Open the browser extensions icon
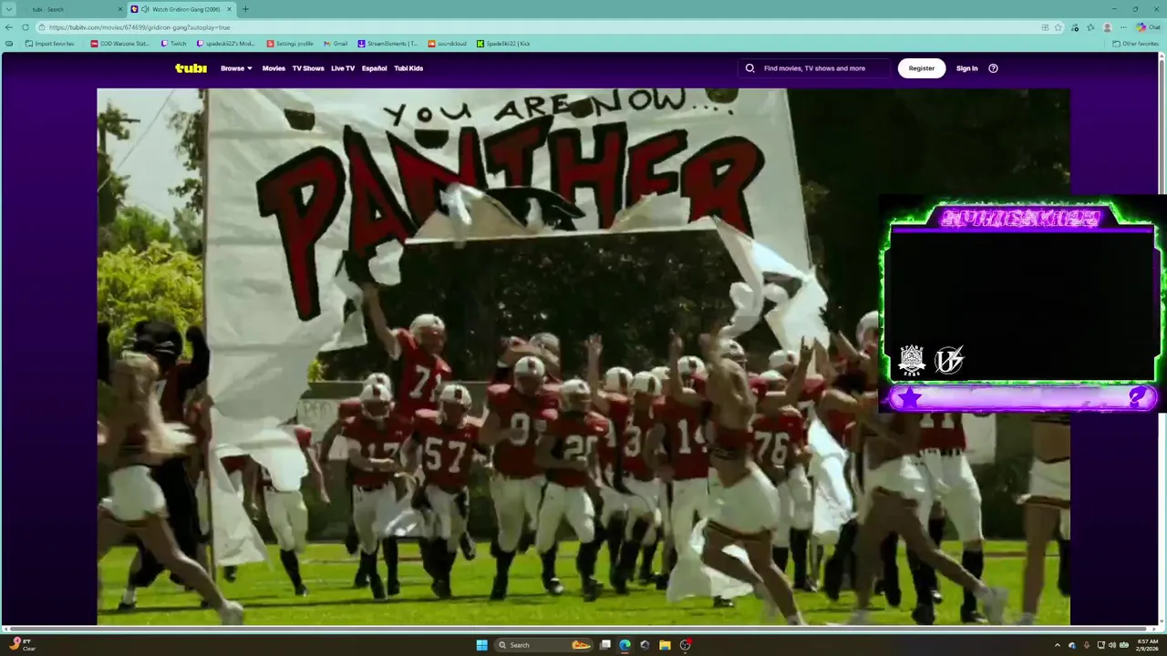Image resolution: width=1167 pixels, height=656 pixels. [1076, 27]
